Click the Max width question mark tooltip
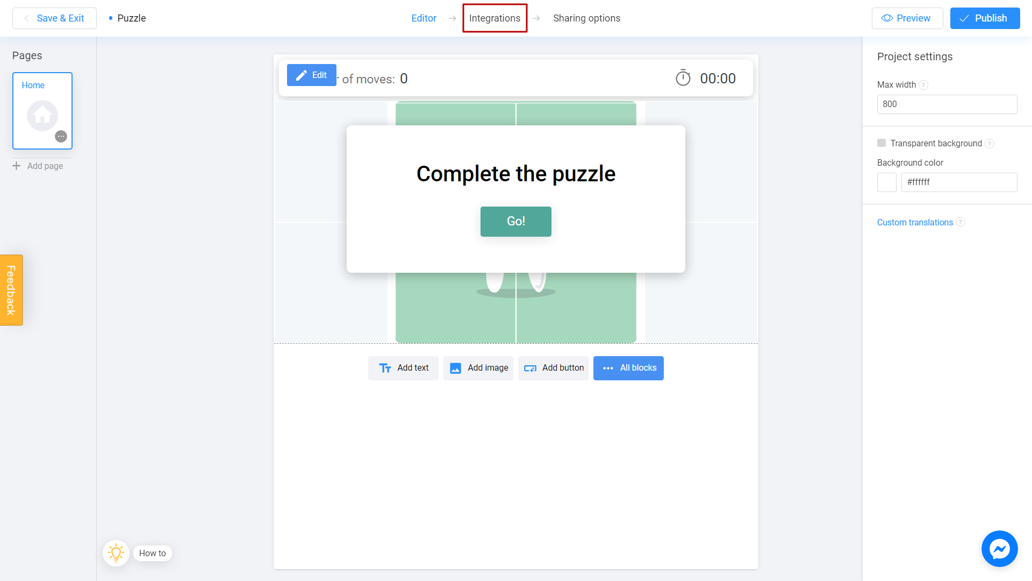This screenshot has height=581, width=1032. (923, 84)
